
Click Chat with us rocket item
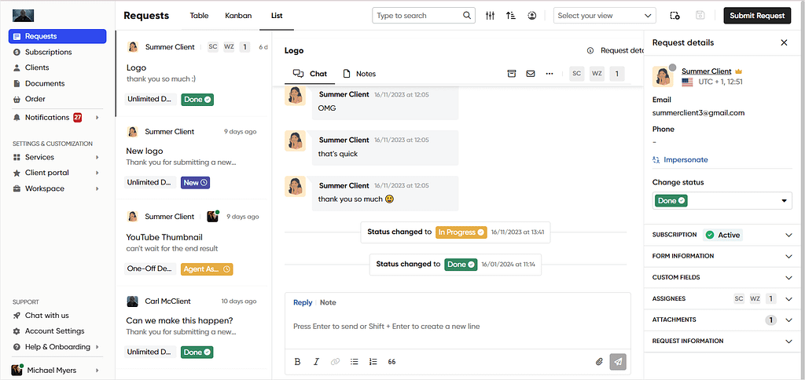tap(46, 316)
